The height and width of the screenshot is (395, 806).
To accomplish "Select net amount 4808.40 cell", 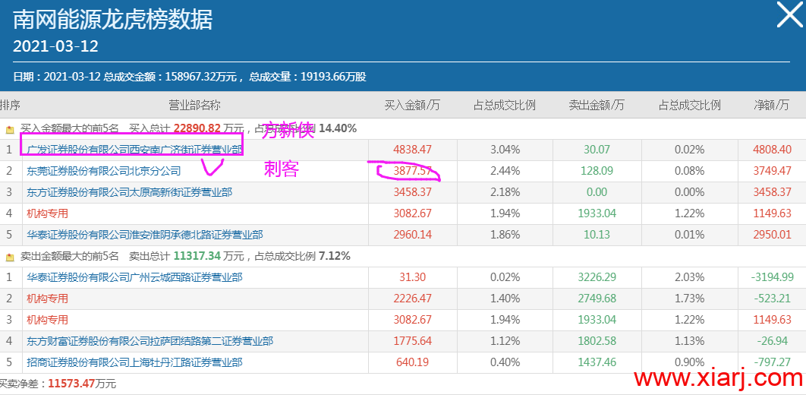I will (x=772, y=150).
